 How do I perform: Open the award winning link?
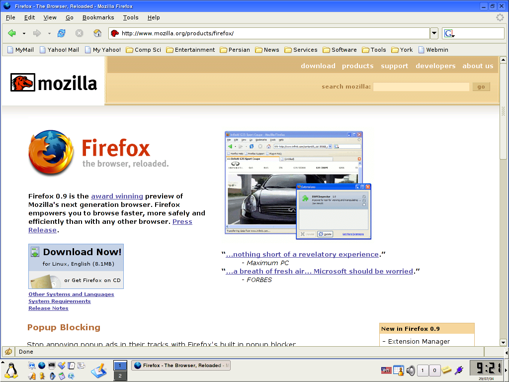(x=117, y=196)
